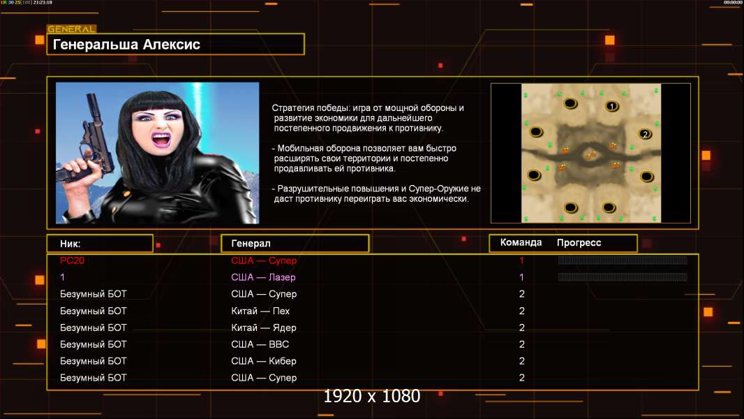This screenshot has height=419, width=744.
Task: Select the red player name 'PC20'
Action: (x=72, y=260)
